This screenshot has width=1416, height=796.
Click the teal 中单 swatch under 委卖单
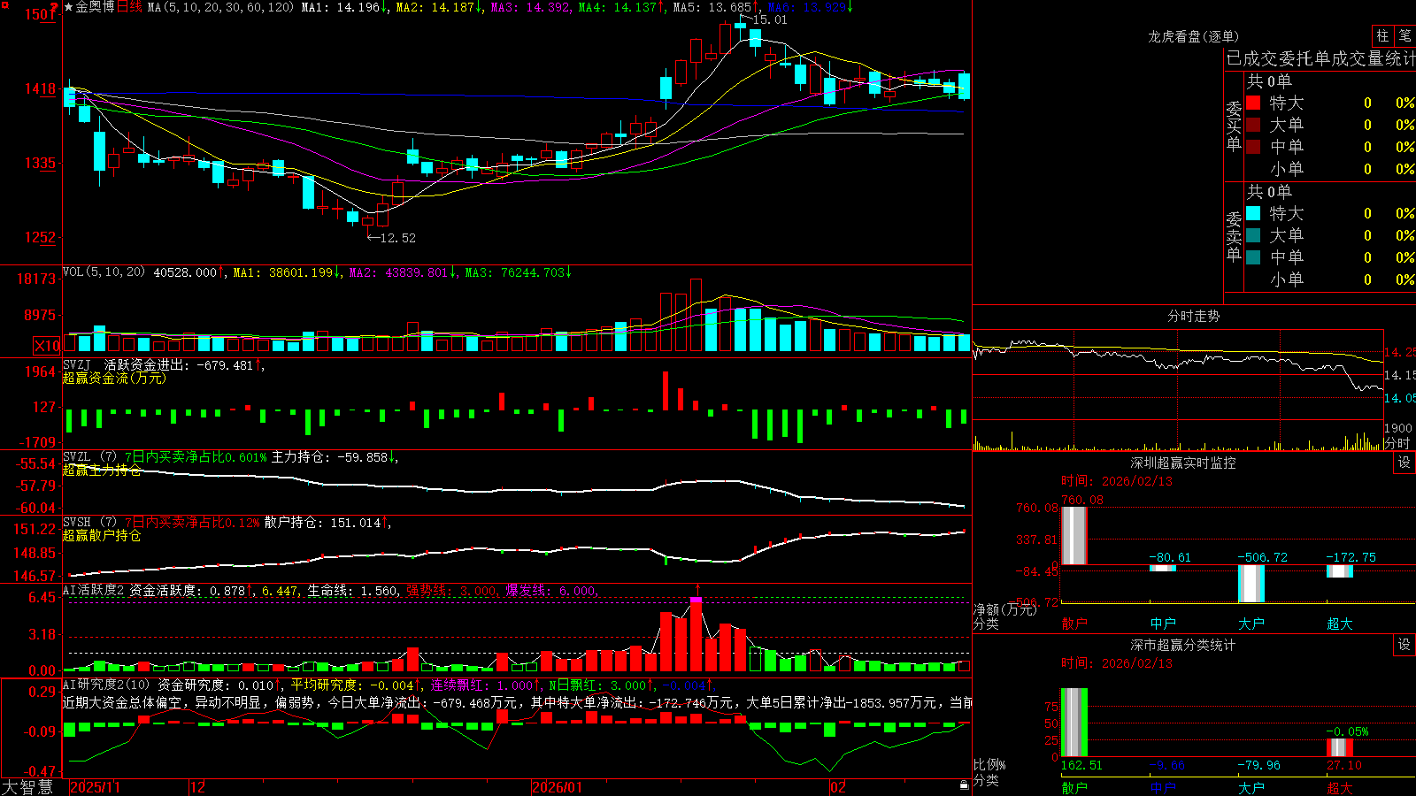[x=1253, y=257]
